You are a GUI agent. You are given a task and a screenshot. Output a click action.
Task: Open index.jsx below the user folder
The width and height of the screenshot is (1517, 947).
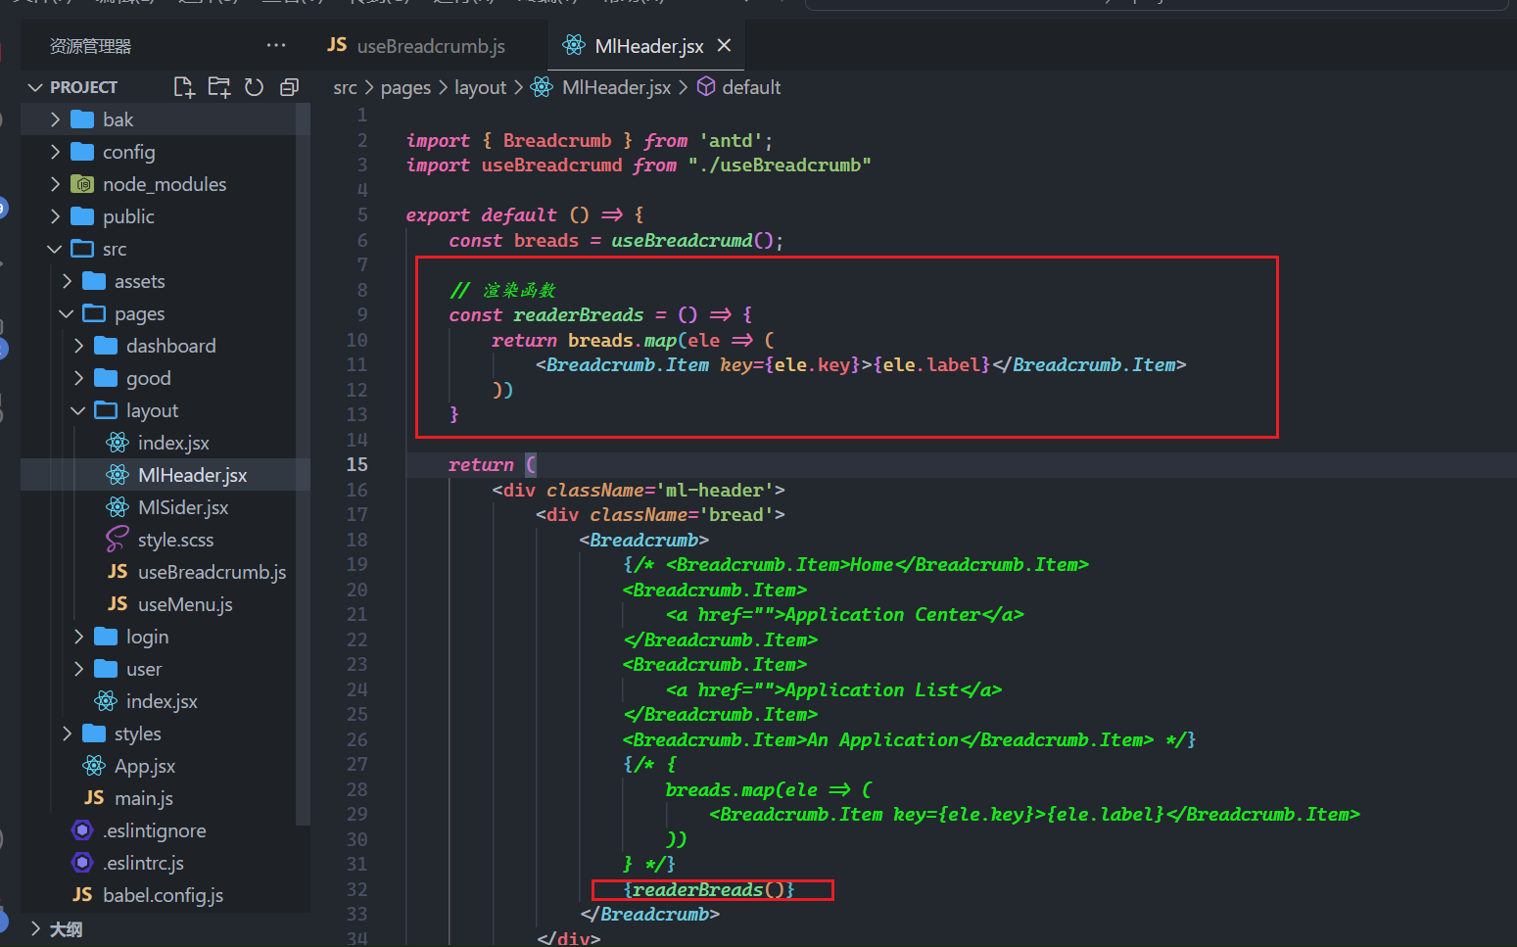click(162, 701)
